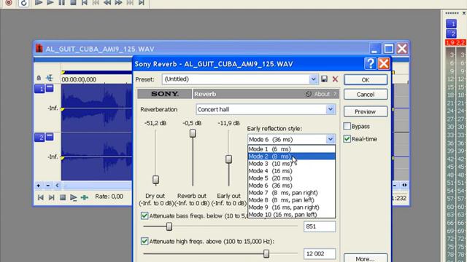This screenshot has width=467, height=262.
Task: Click the lock icon in the WAV window
Action: (x=39, y=78)
